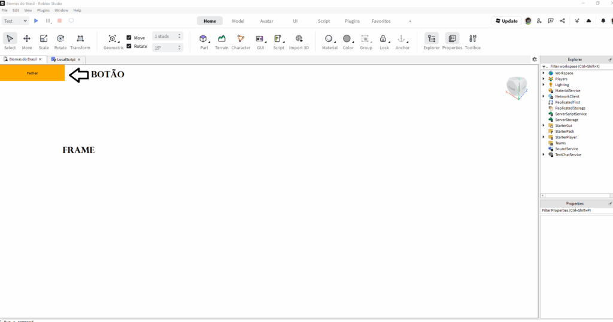Pick the Transform tool
The height and width of the screenshot is (322, 613).
[80, 41]
